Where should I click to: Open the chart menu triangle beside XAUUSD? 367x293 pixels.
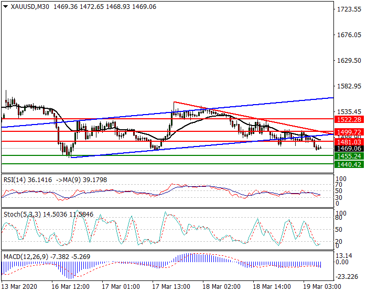(x=5, y=7)
